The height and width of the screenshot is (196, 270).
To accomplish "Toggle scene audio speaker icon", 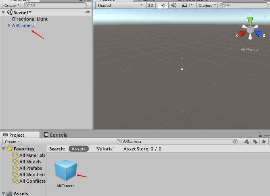I will [174, 6].
